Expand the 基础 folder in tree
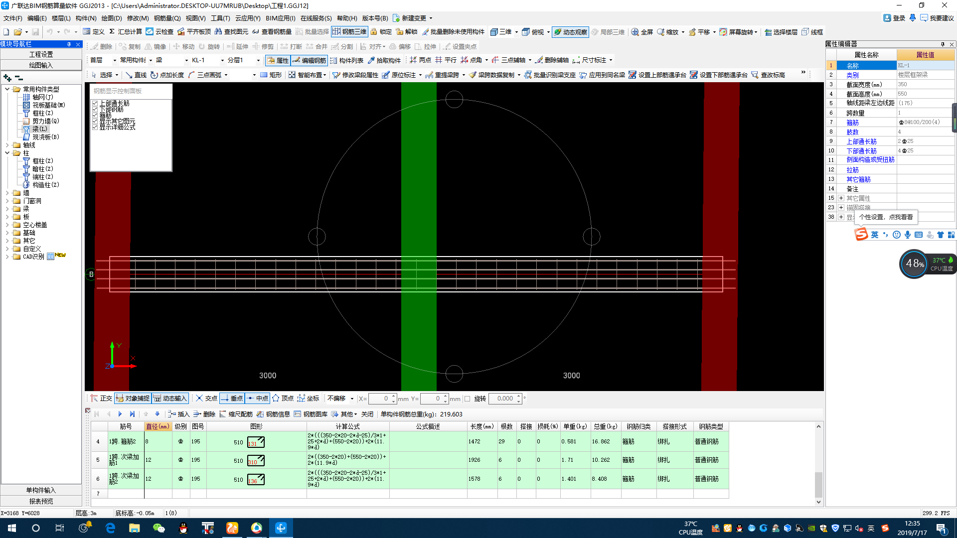This screenshot has height=538, width=957. click(x=7, y=233)
